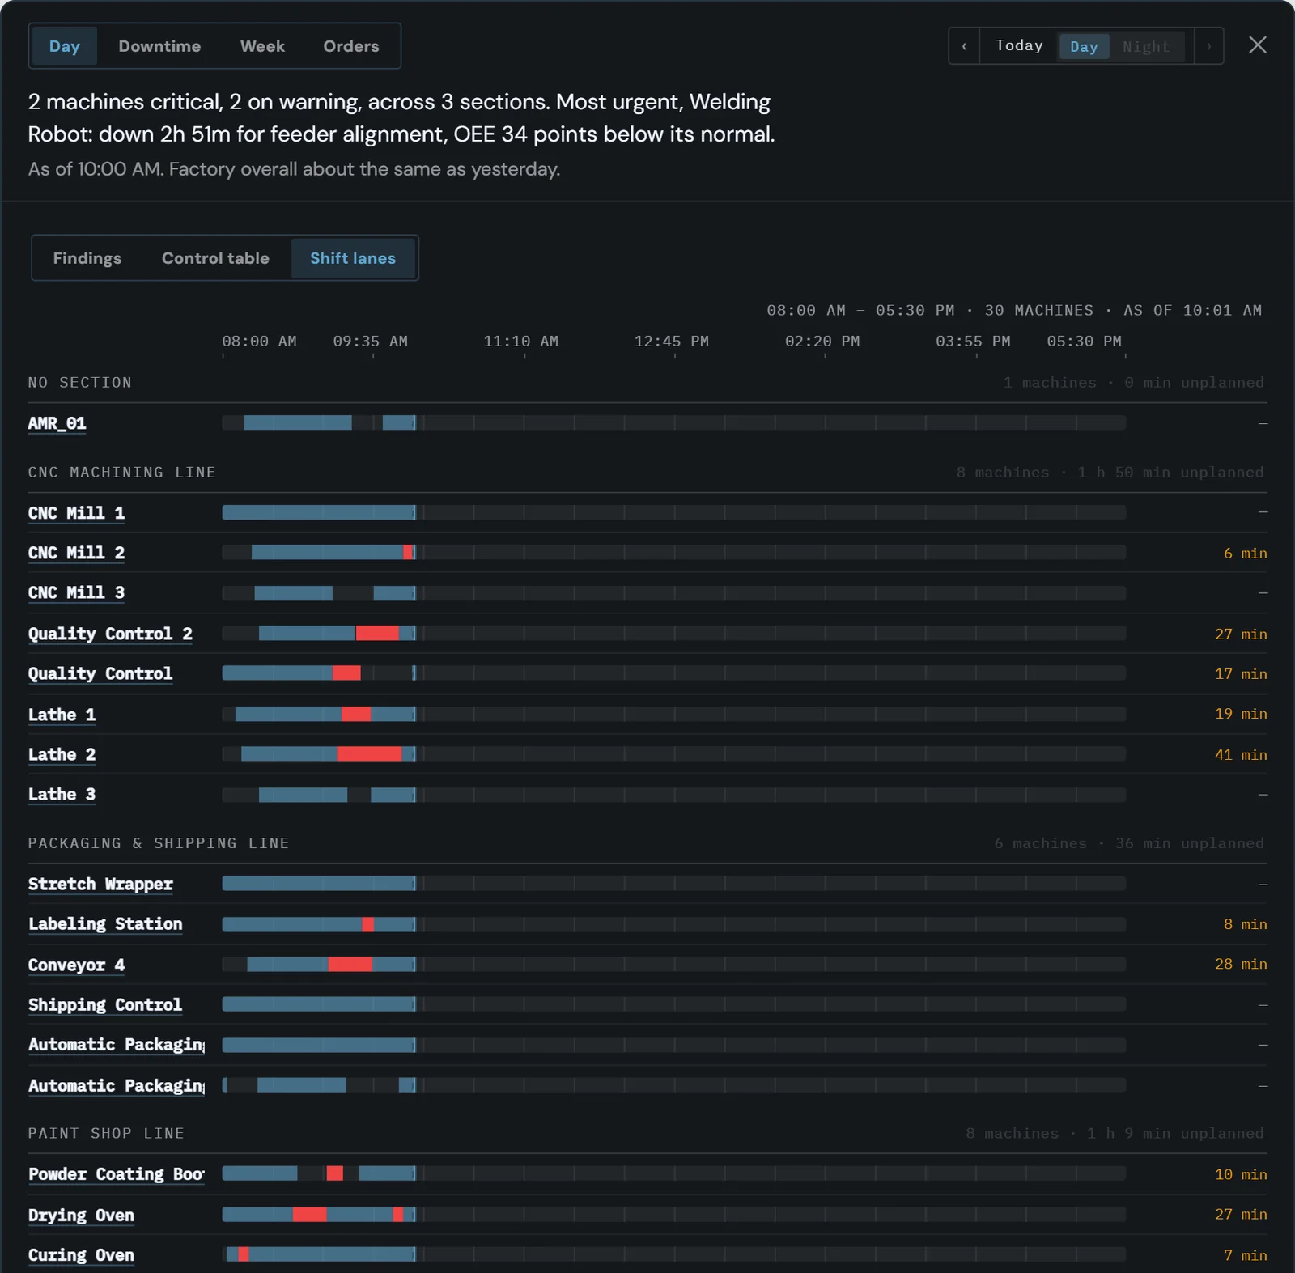This screenshot has height=1273, width=1295.
Task: Open the Orders tab
Action: tap(351, 46)
